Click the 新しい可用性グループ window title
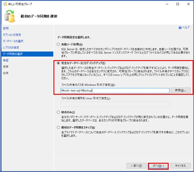The width and height of the screenshot is (194, 172). click(20, 4)
